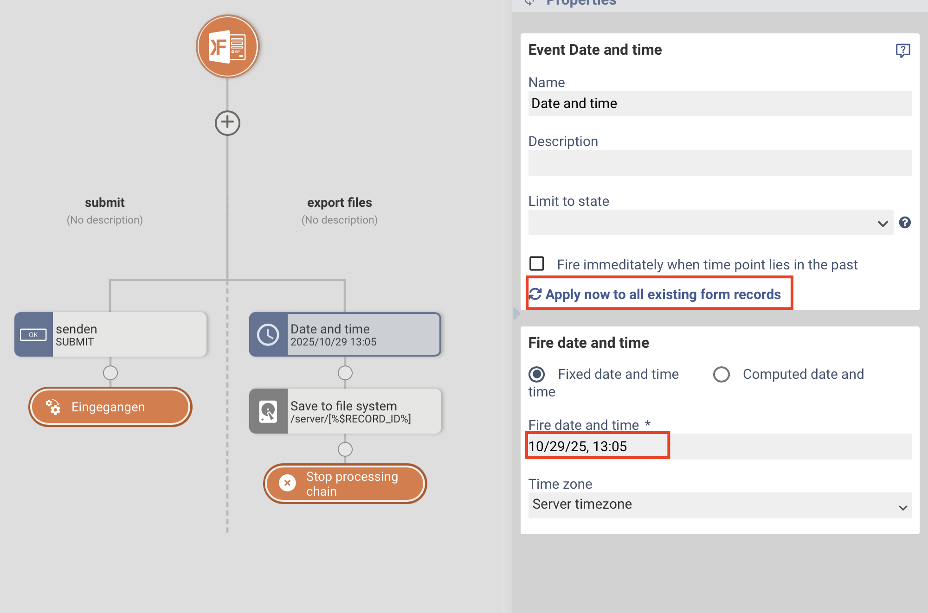Select the senden OK button icon
The image size is (928, 613).
pyautogui.click(x=33, y=334)
